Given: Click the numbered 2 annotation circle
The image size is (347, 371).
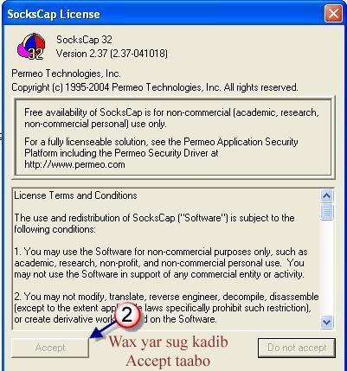Looking at the screenshot, I should pyautogui.click(x=127, y=315).
